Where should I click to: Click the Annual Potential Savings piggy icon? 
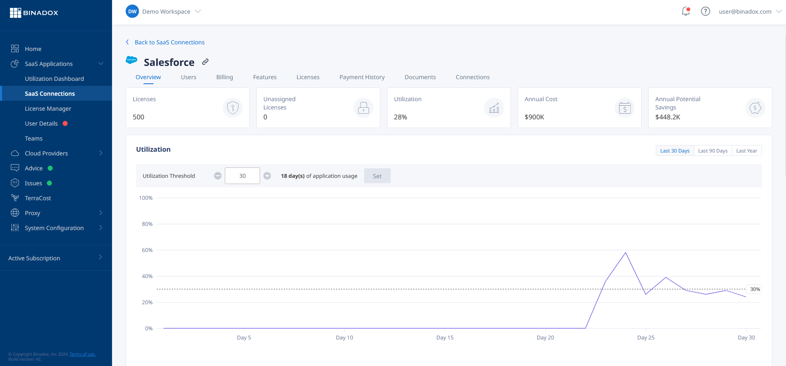(755, 108)
